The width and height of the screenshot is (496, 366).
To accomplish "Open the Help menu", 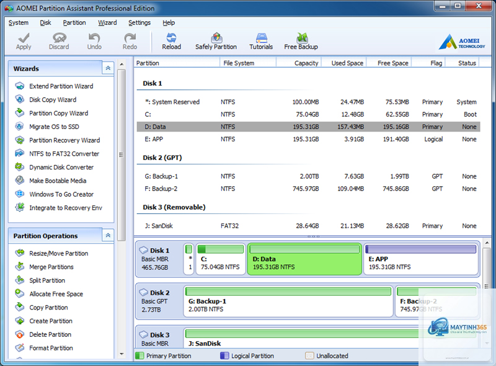I will pos(169,22).
